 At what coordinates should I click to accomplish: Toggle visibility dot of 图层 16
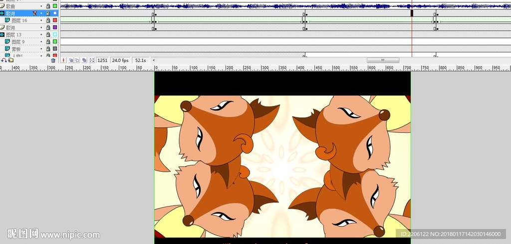pyautogui.click(x=41, y=20)
